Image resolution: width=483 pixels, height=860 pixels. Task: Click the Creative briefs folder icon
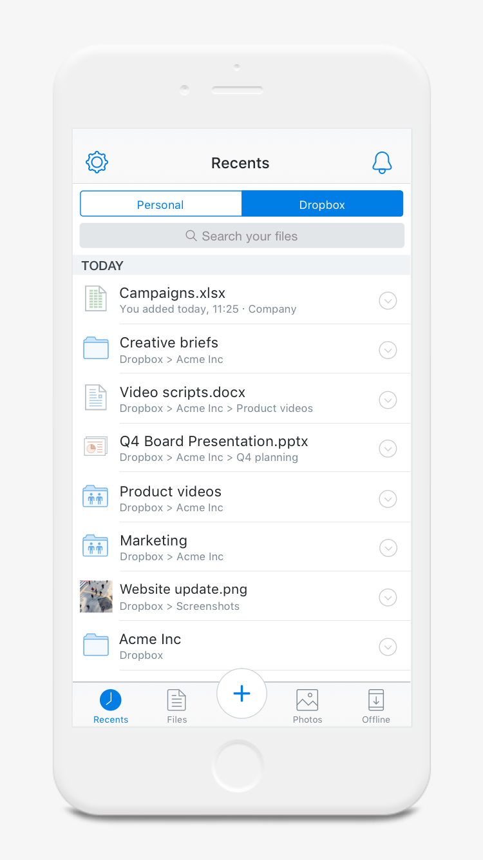point(96,348)
